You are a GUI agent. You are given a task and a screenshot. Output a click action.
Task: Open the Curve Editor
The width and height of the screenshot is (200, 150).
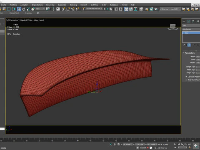131,9
